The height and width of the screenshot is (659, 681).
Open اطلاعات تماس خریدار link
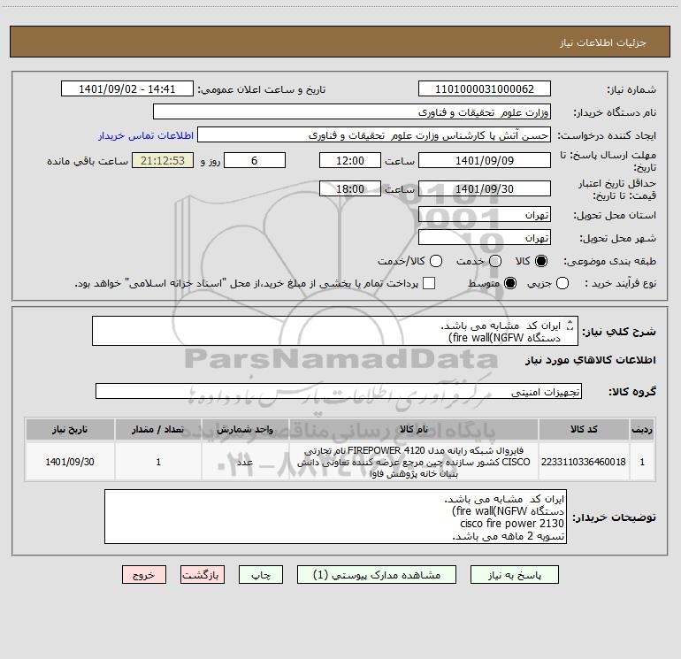coord(146,135)
